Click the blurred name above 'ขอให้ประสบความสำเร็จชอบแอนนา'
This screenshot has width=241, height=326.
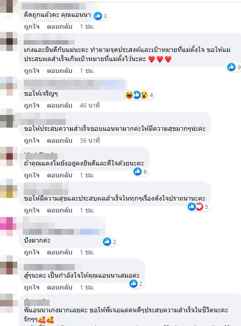coord(43,119)
